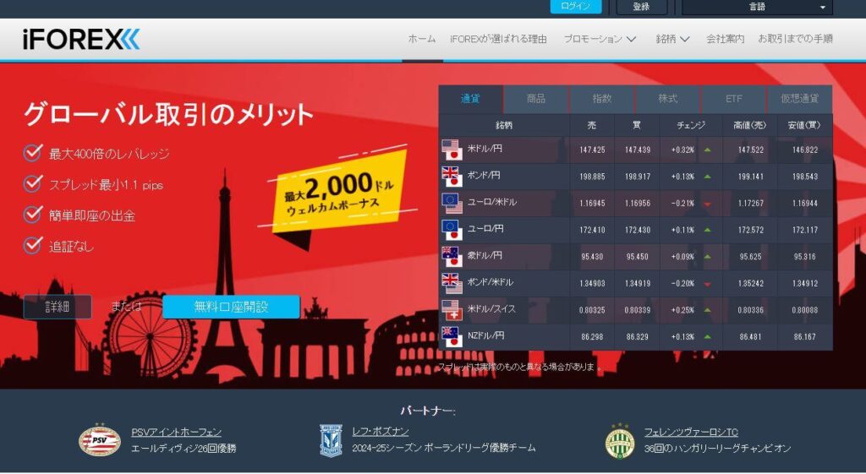Click the 高値(売) column header
This screenshot has width=866, height=474.
pos(749,125)
